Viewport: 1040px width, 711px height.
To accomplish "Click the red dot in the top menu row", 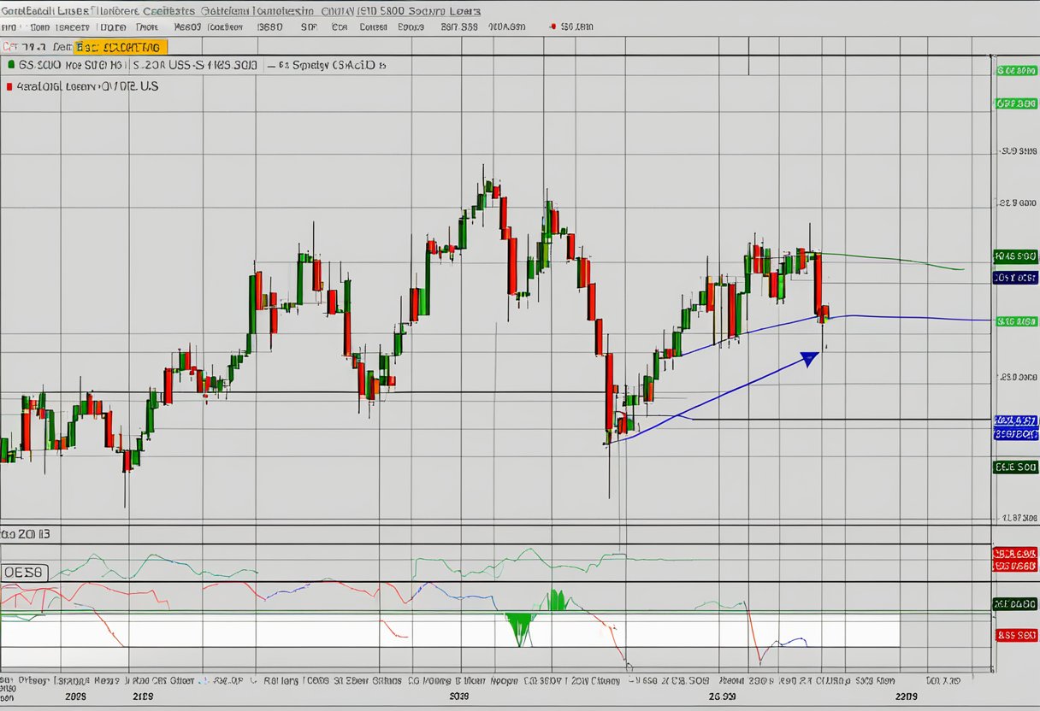I will click(x=553, y=27).
